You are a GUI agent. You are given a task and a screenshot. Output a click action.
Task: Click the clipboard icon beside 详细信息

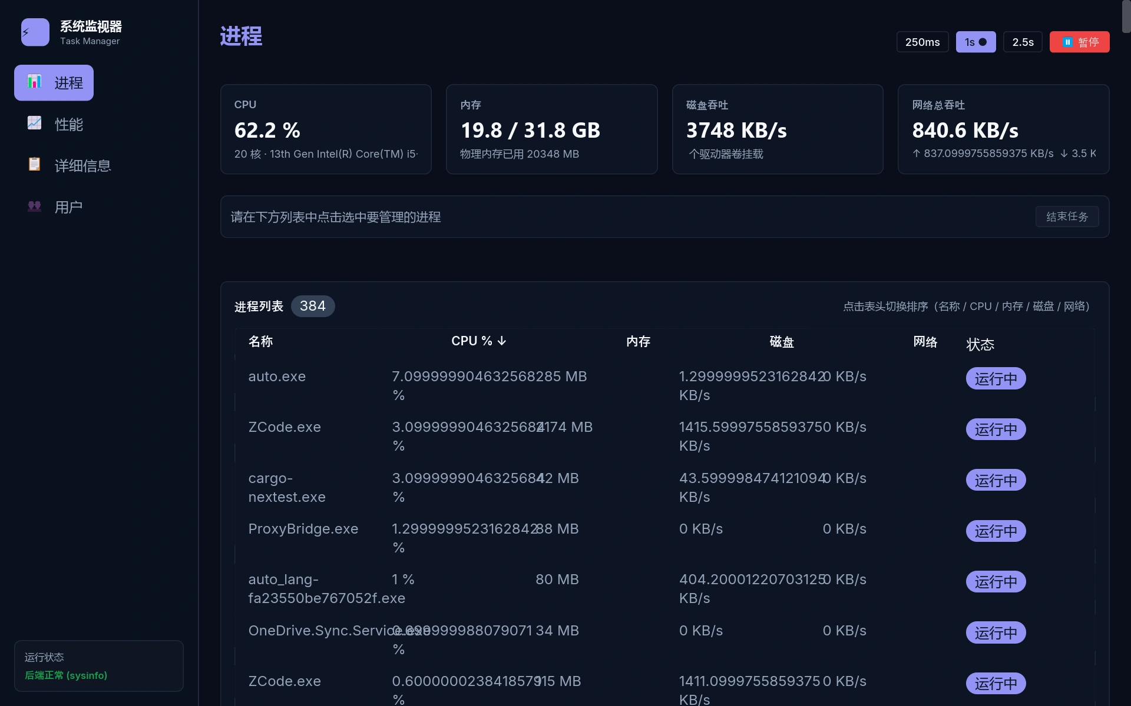[x=34, y=164]
